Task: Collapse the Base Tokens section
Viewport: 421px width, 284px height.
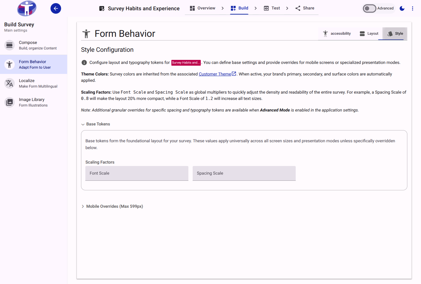Action: coord(96,124)
